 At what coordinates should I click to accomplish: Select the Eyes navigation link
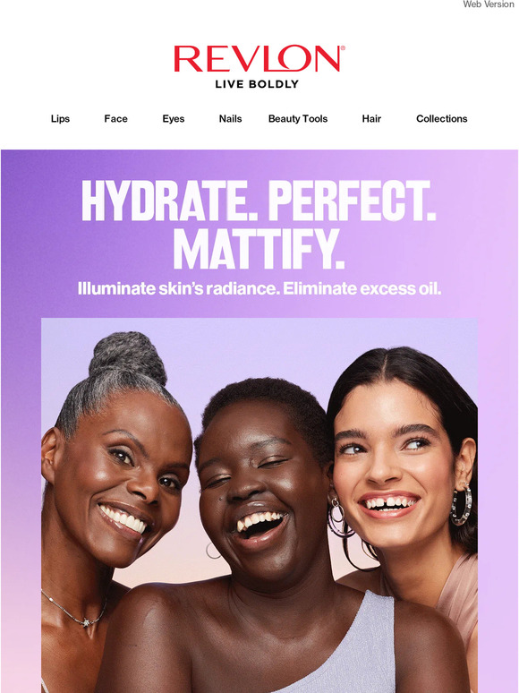coord(173,118)
